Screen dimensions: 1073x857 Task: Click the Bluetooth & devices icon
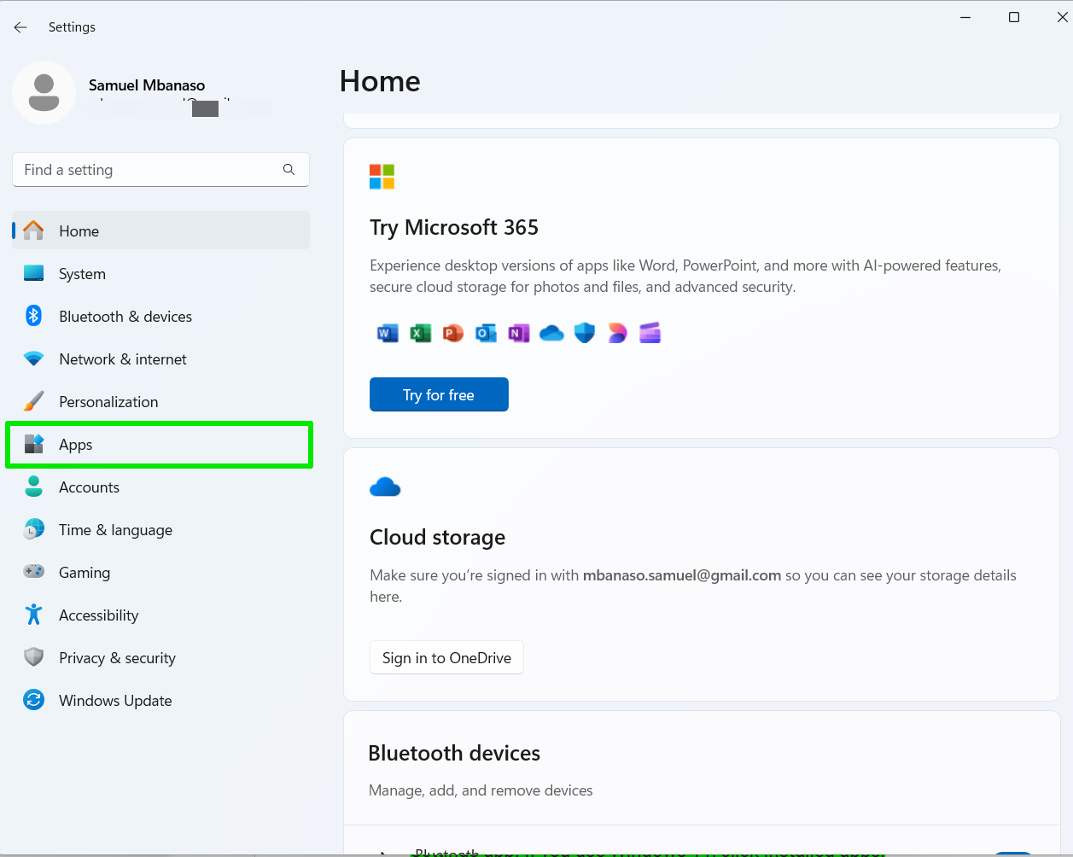click(33, 316)
